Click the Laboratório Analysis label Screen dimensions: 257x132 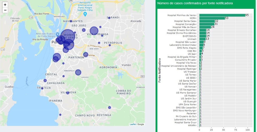point(185,119)
